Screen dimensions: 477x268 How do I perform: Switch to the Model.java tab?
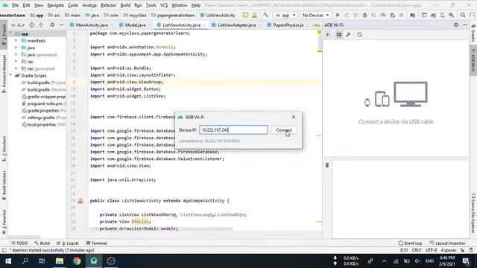(135, 25)
